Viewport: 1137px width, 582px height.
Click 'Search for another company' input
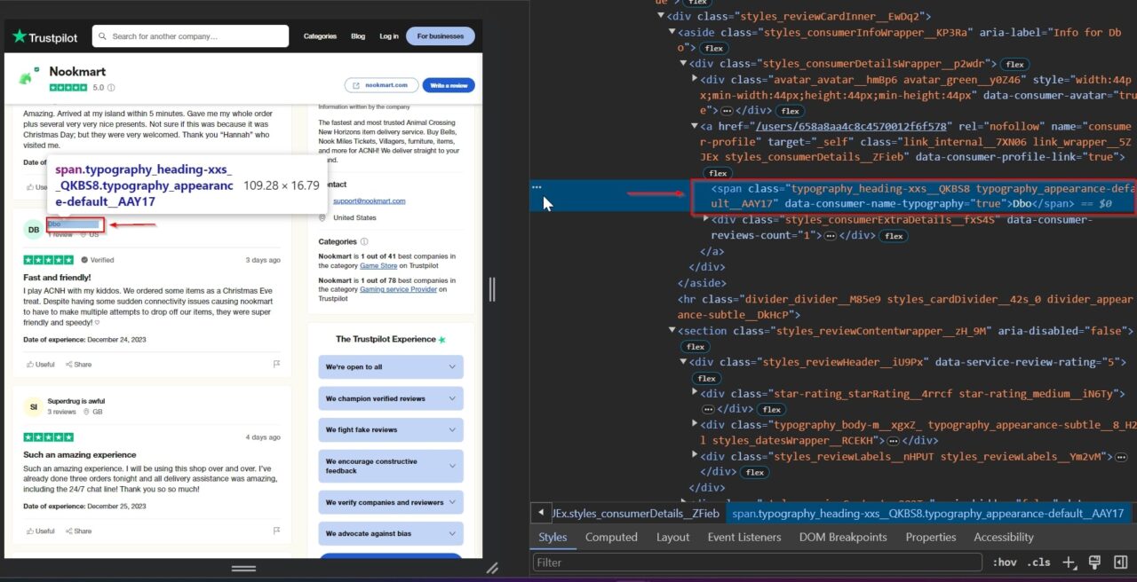click(x=191, y=36)
